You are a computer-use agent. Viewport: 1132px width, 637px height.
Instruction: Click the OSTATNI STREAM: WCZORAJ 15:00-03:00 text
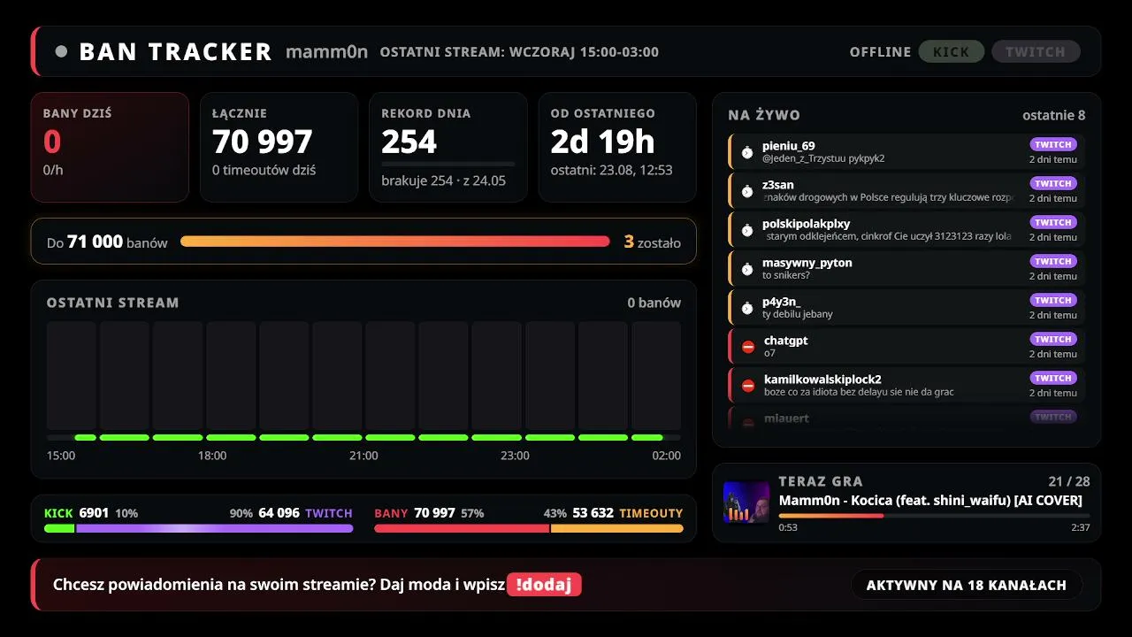tap(519, 52)
